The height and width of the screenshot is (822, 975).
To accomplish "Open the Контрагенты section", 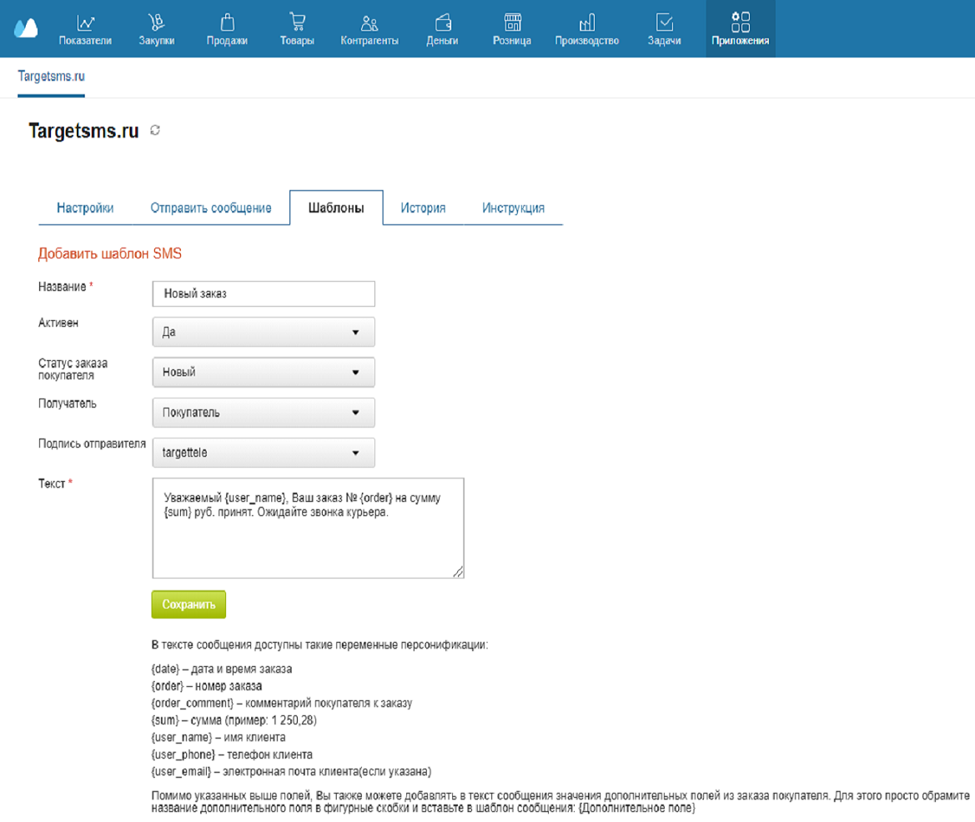I will [x=369, y=29].
